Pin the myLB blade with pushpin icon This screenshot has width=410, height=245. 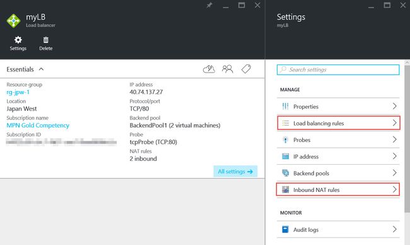coord(209,5)
